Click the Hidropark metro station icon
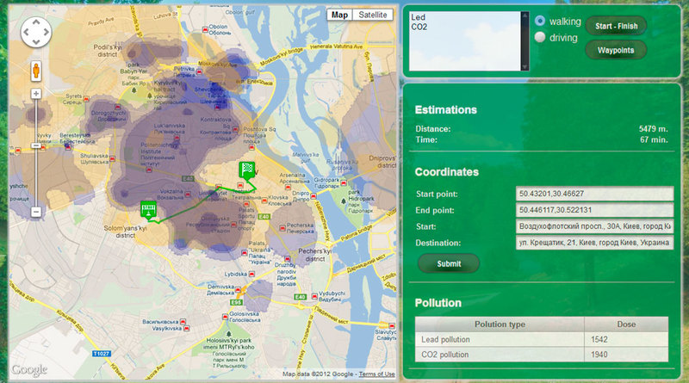The image size is (689, 383). coord(344,182)
